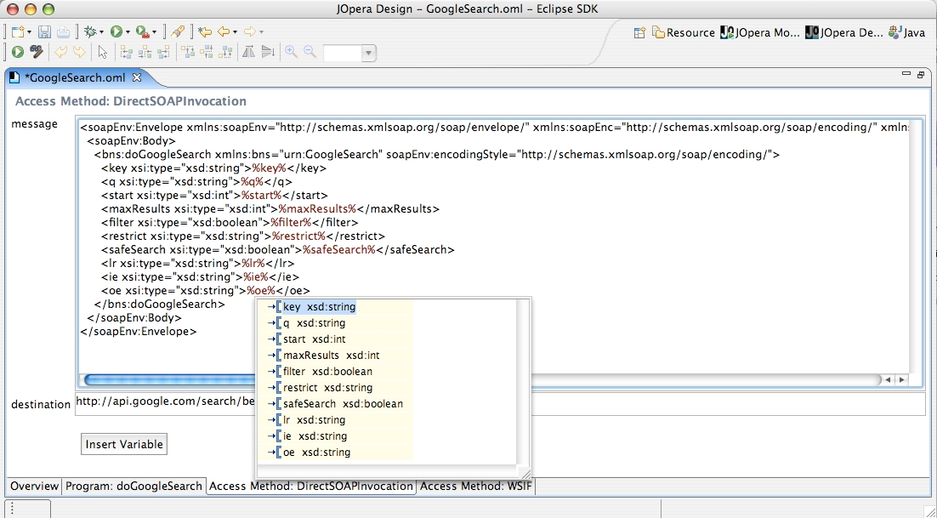The image size is (937, 518).
Task: Launch Debug with the bug icon
Action: coord(91,32)
